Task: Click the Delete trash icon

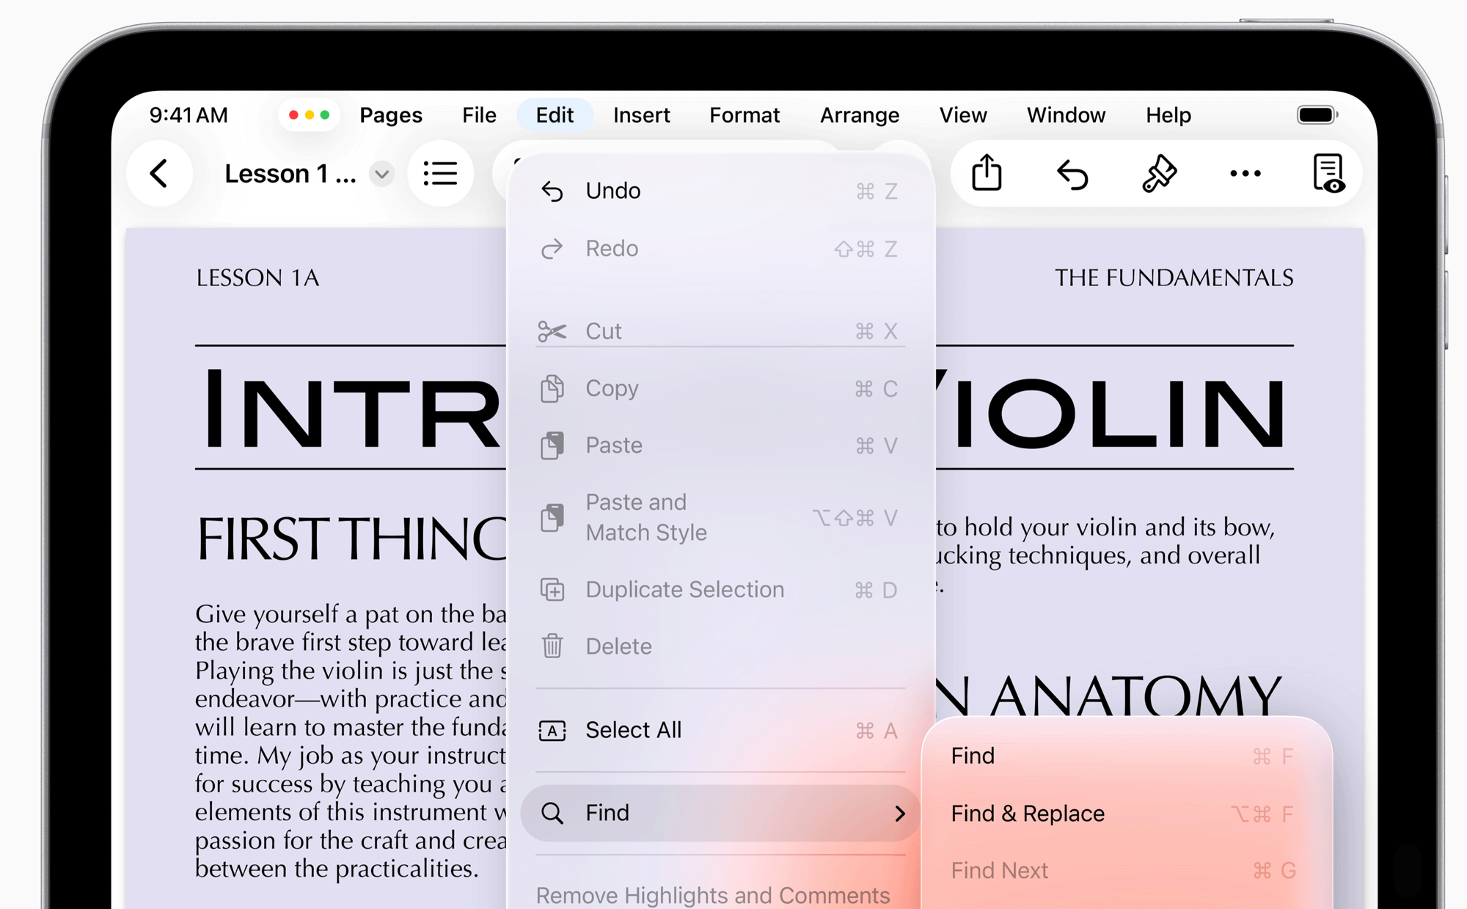Action: pyautogui.click(x=552, y=646)
